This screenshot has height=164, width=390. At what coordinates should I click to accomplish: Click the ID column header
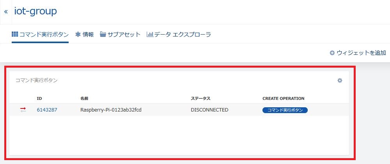coord(39,98)
